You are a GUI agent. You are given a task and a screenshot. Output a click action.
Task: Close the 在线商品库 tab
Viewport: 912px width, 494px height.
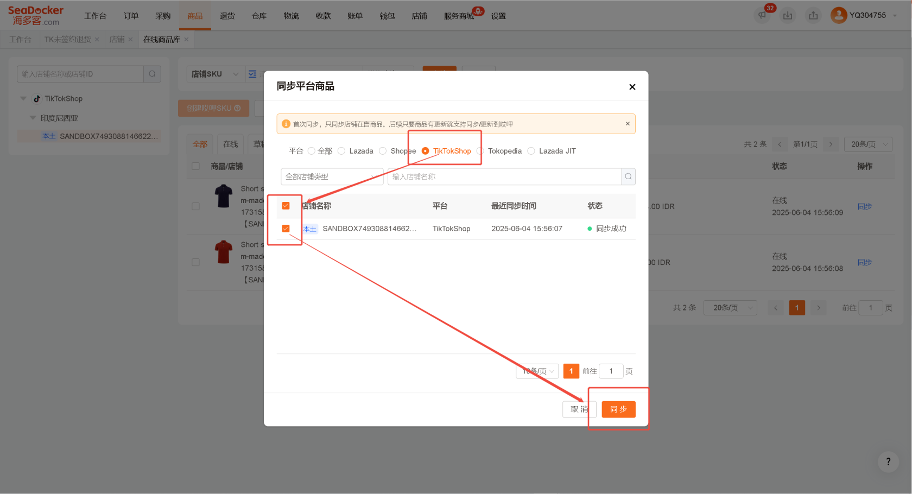(x=186, y=40)
